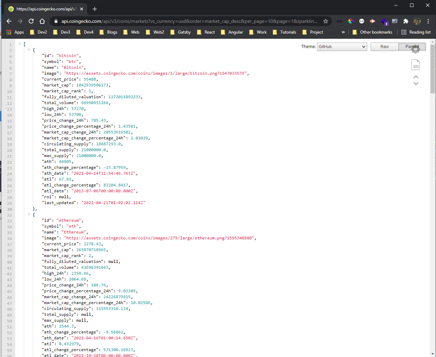
Task: Open a new browser tab
Action: coord(95,9)
